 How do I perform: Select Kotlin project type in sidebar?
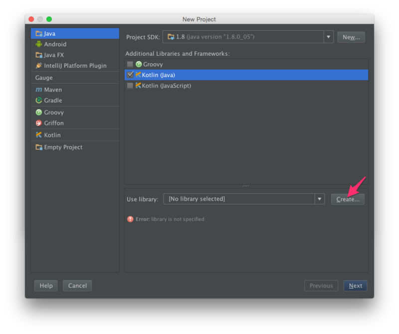(x=75, y=135)
